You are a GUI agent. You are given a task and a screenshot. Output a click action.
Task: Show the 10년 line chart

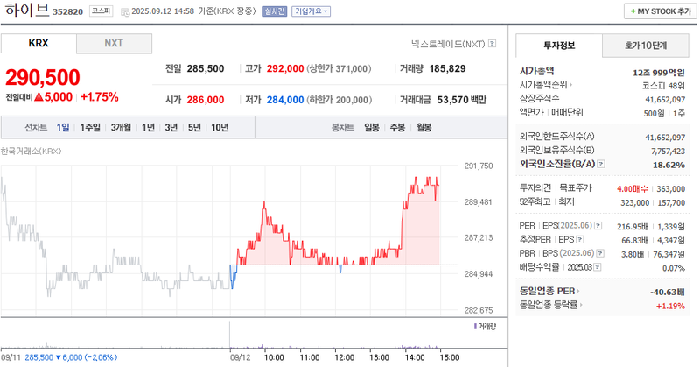click(x=220, y=127)
